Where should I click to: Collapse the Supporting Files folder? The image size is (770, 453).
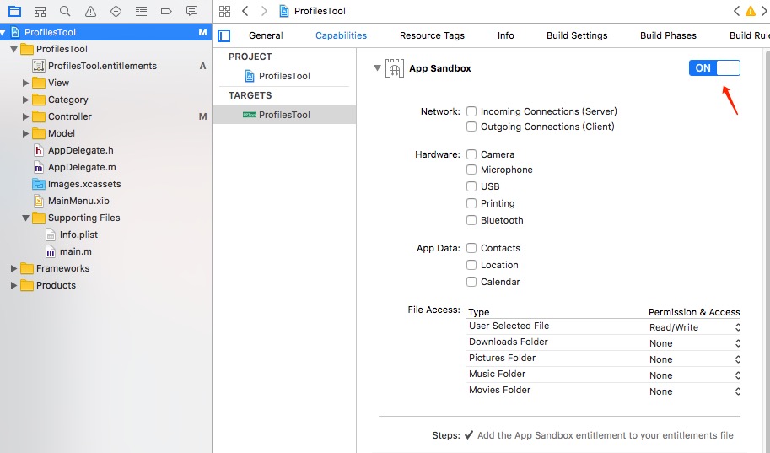click(x=25, y=218)
